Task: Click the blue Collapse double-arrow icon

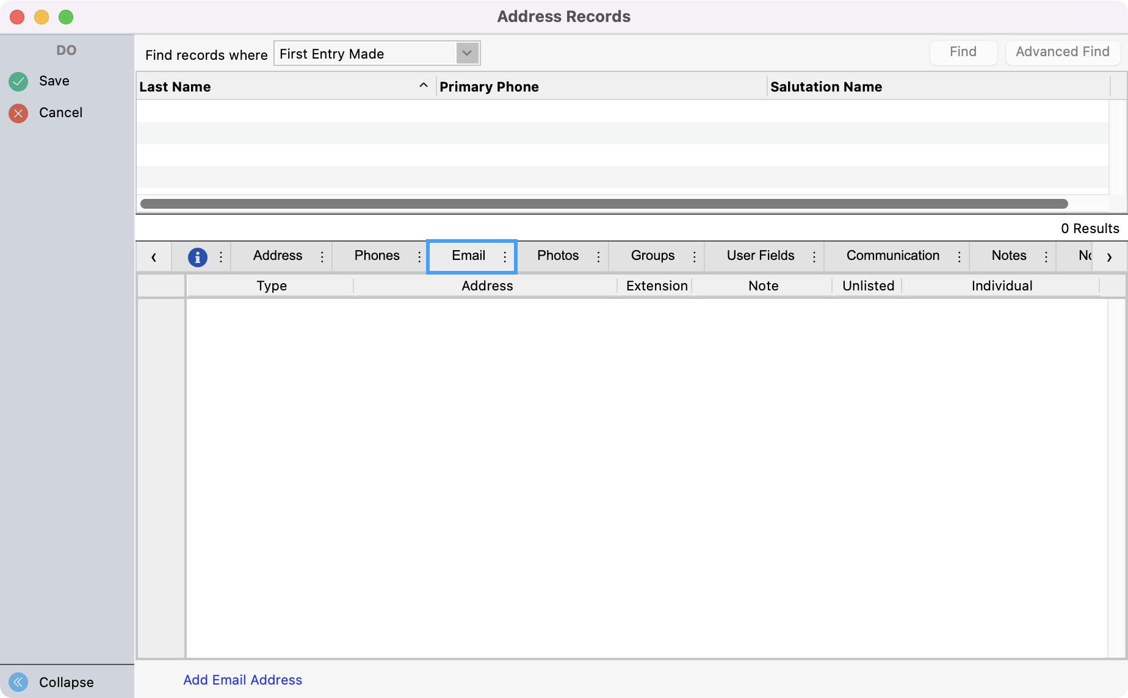Action: (x=18, y=682)
